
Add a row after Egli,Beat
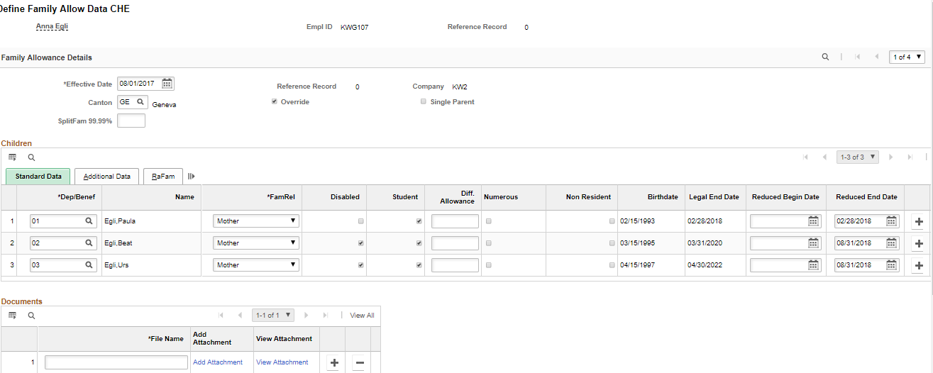(919, 243)
